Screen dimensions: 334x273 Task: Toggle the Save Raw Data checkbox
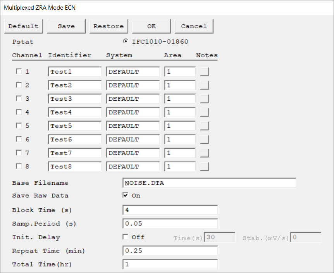coord(126,196)
